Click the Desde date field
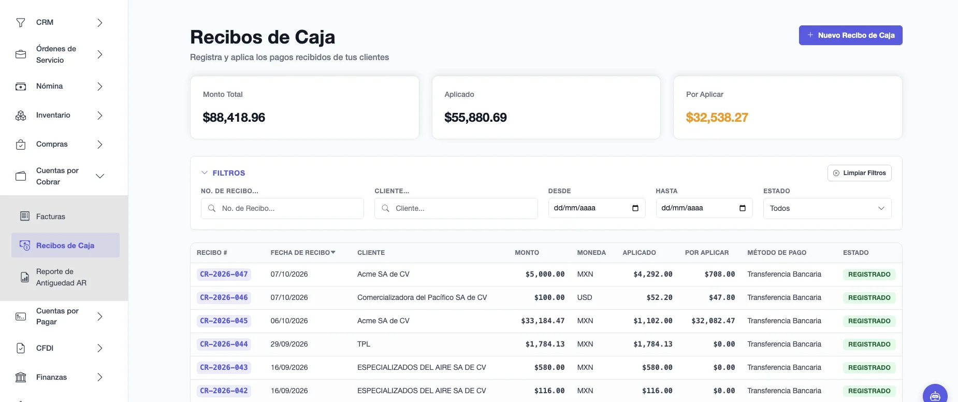 coord(597,208)
